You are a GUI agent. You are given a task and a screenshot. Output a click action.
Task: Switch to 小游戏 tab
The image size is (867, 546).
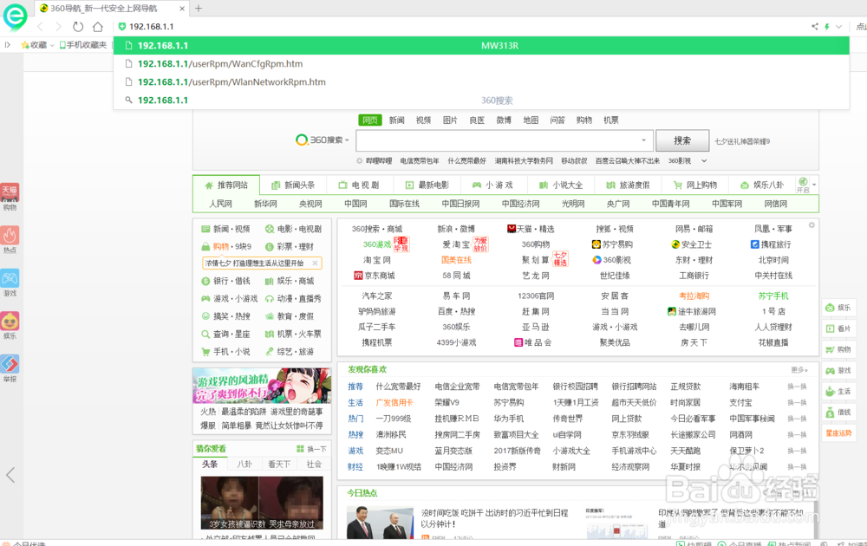tap(493, 185)
